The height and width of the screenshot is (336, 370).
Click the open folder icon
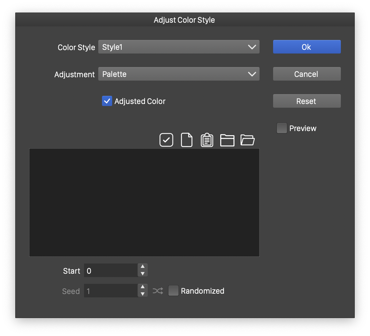(x=248, y=140)
